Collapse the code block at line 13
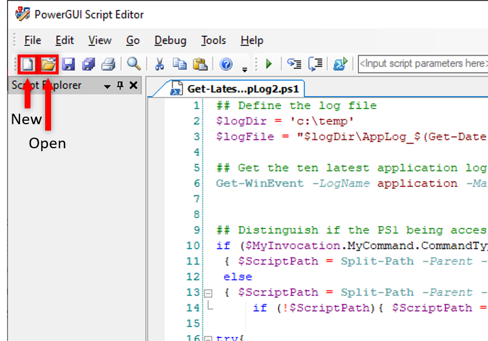Image resolution: width=488 pixels, height=341 pixels. coord(208,293)
